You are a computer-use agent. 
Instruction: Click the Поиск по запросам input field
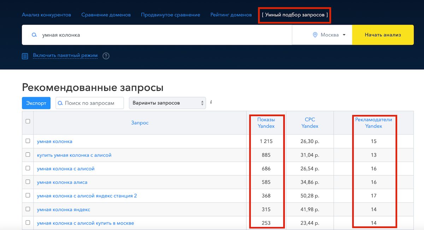(x=90, y=103)
